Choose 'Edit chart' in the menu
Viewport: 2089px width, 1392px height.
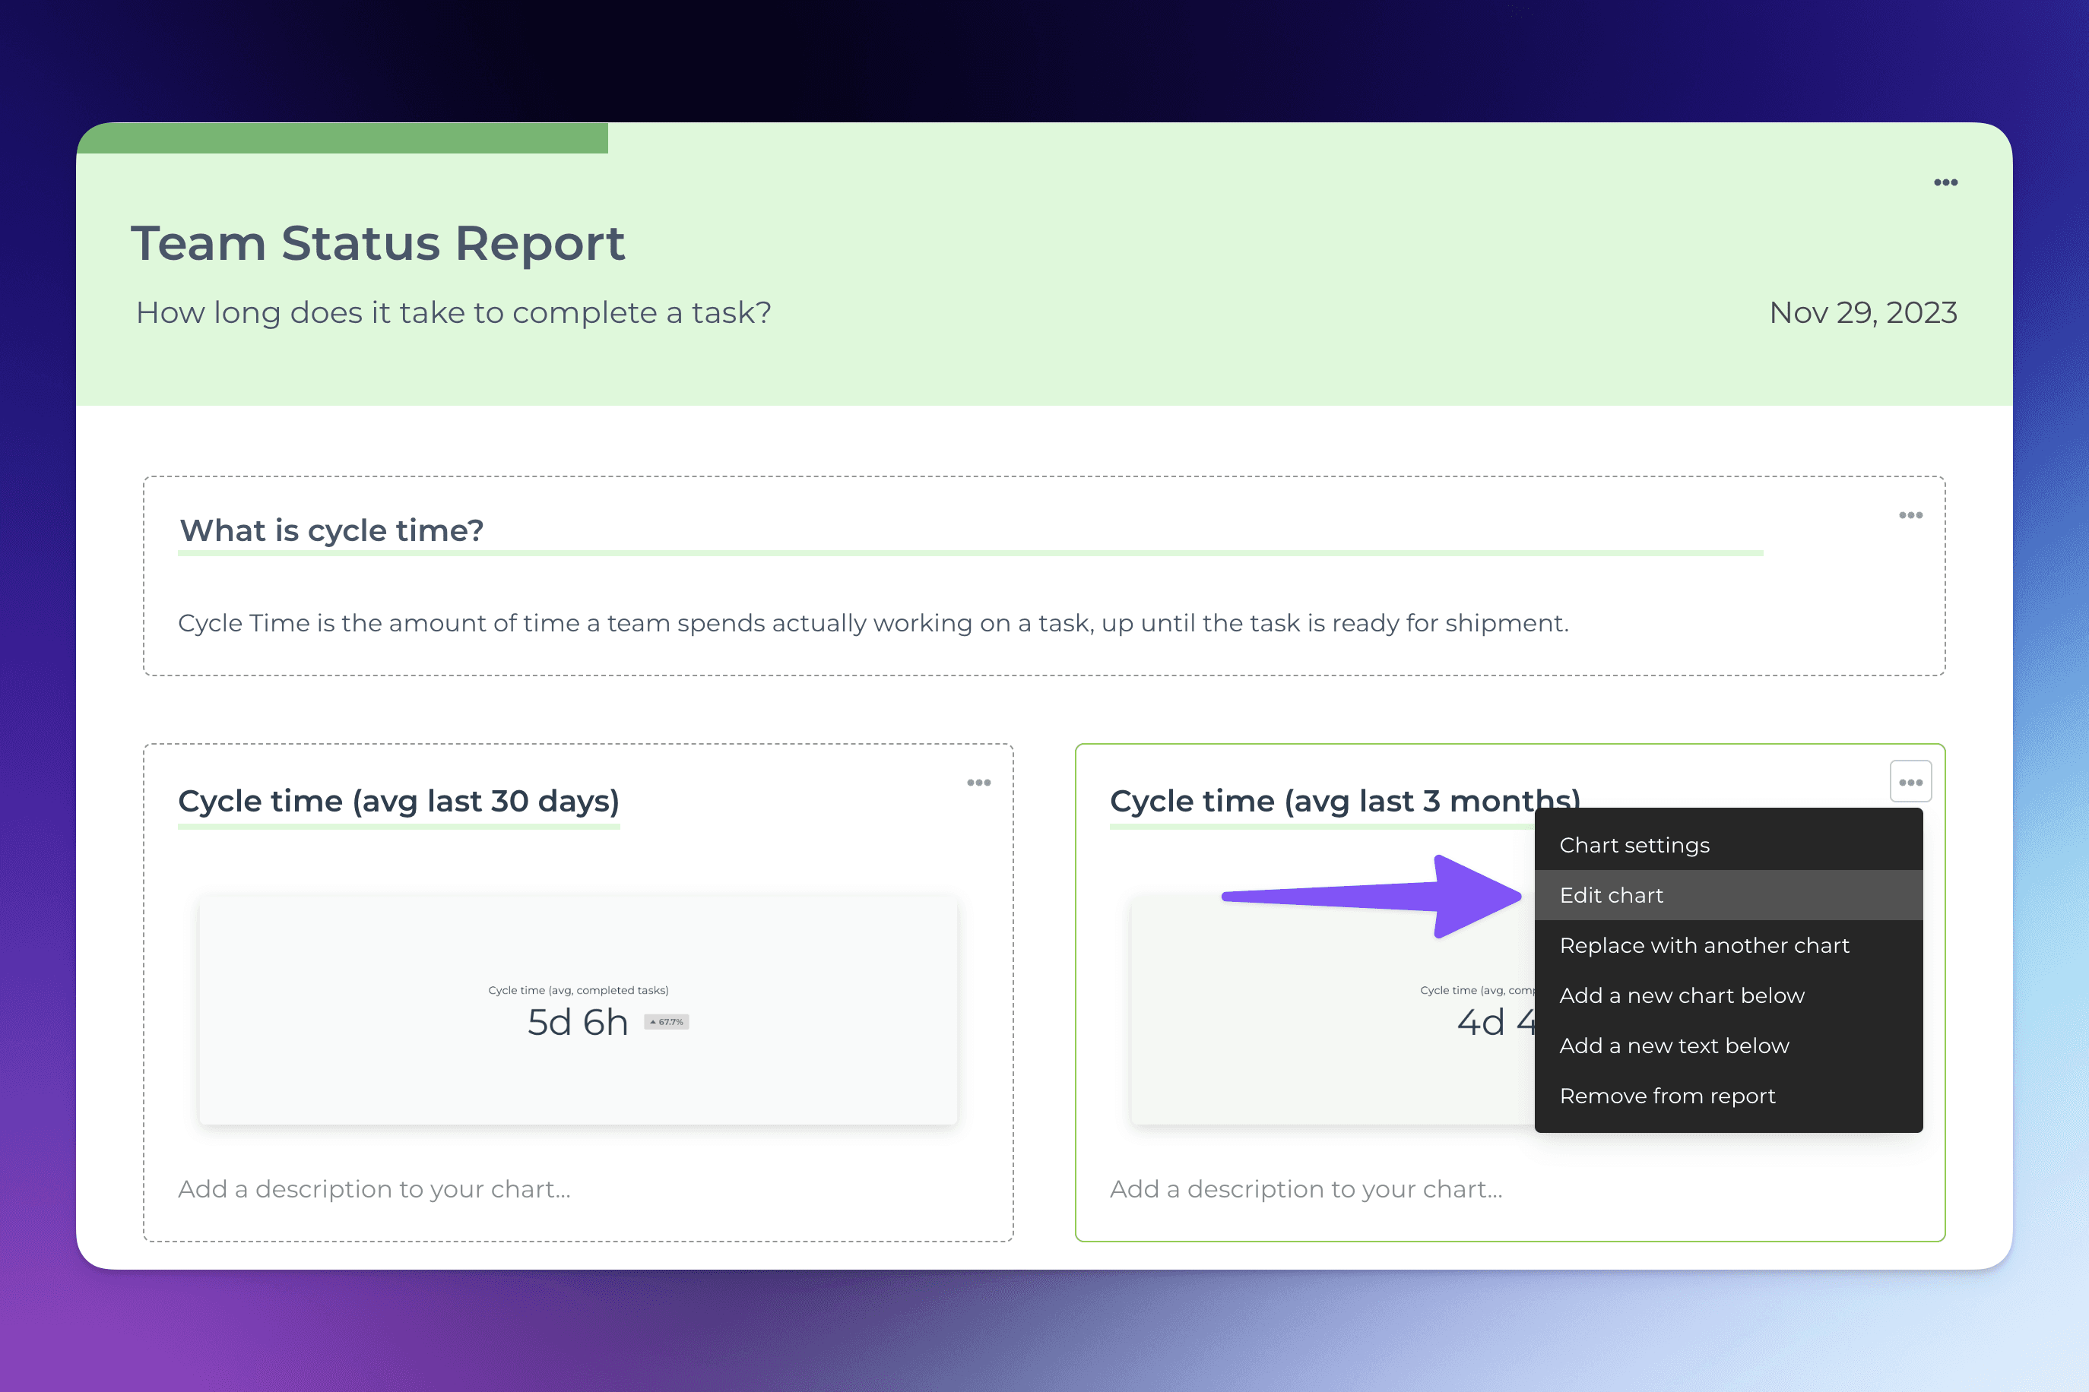point(1611,896)
